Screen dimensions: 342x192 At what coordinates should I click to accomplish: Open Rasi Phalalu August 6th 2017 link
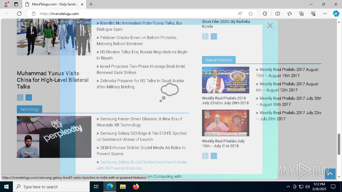tap(287, 87)
